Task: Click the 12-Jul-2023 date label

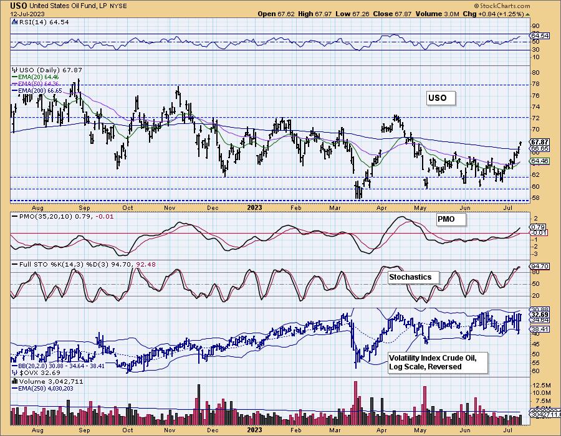Action: (27, 14)
